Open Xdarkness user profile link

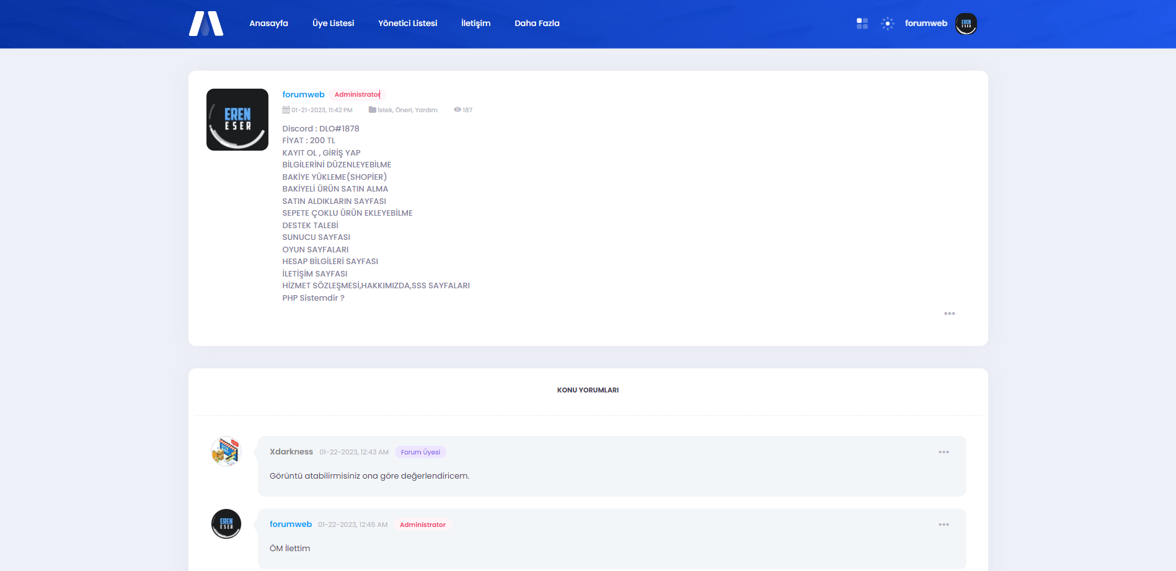(291, 452)
